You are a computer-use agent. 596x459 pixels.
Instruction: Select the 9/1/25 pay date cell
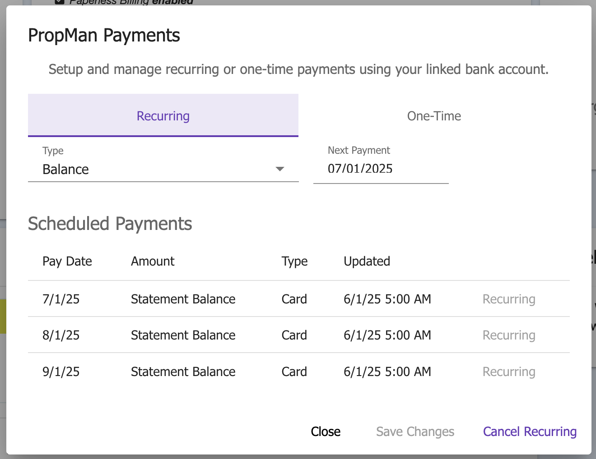coord(61,372)
